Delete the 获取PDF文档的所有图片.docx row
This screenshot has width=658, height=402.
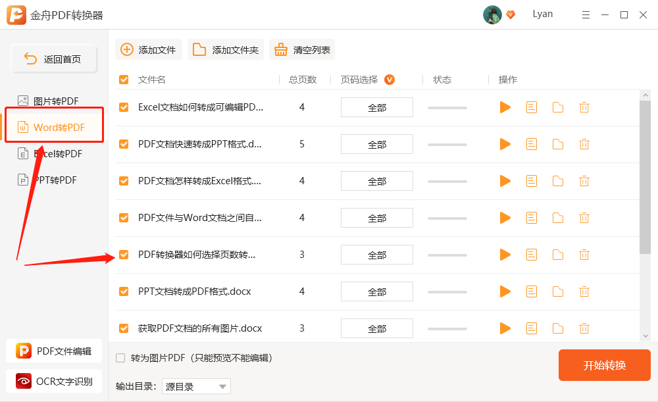(x=584, y=328)
